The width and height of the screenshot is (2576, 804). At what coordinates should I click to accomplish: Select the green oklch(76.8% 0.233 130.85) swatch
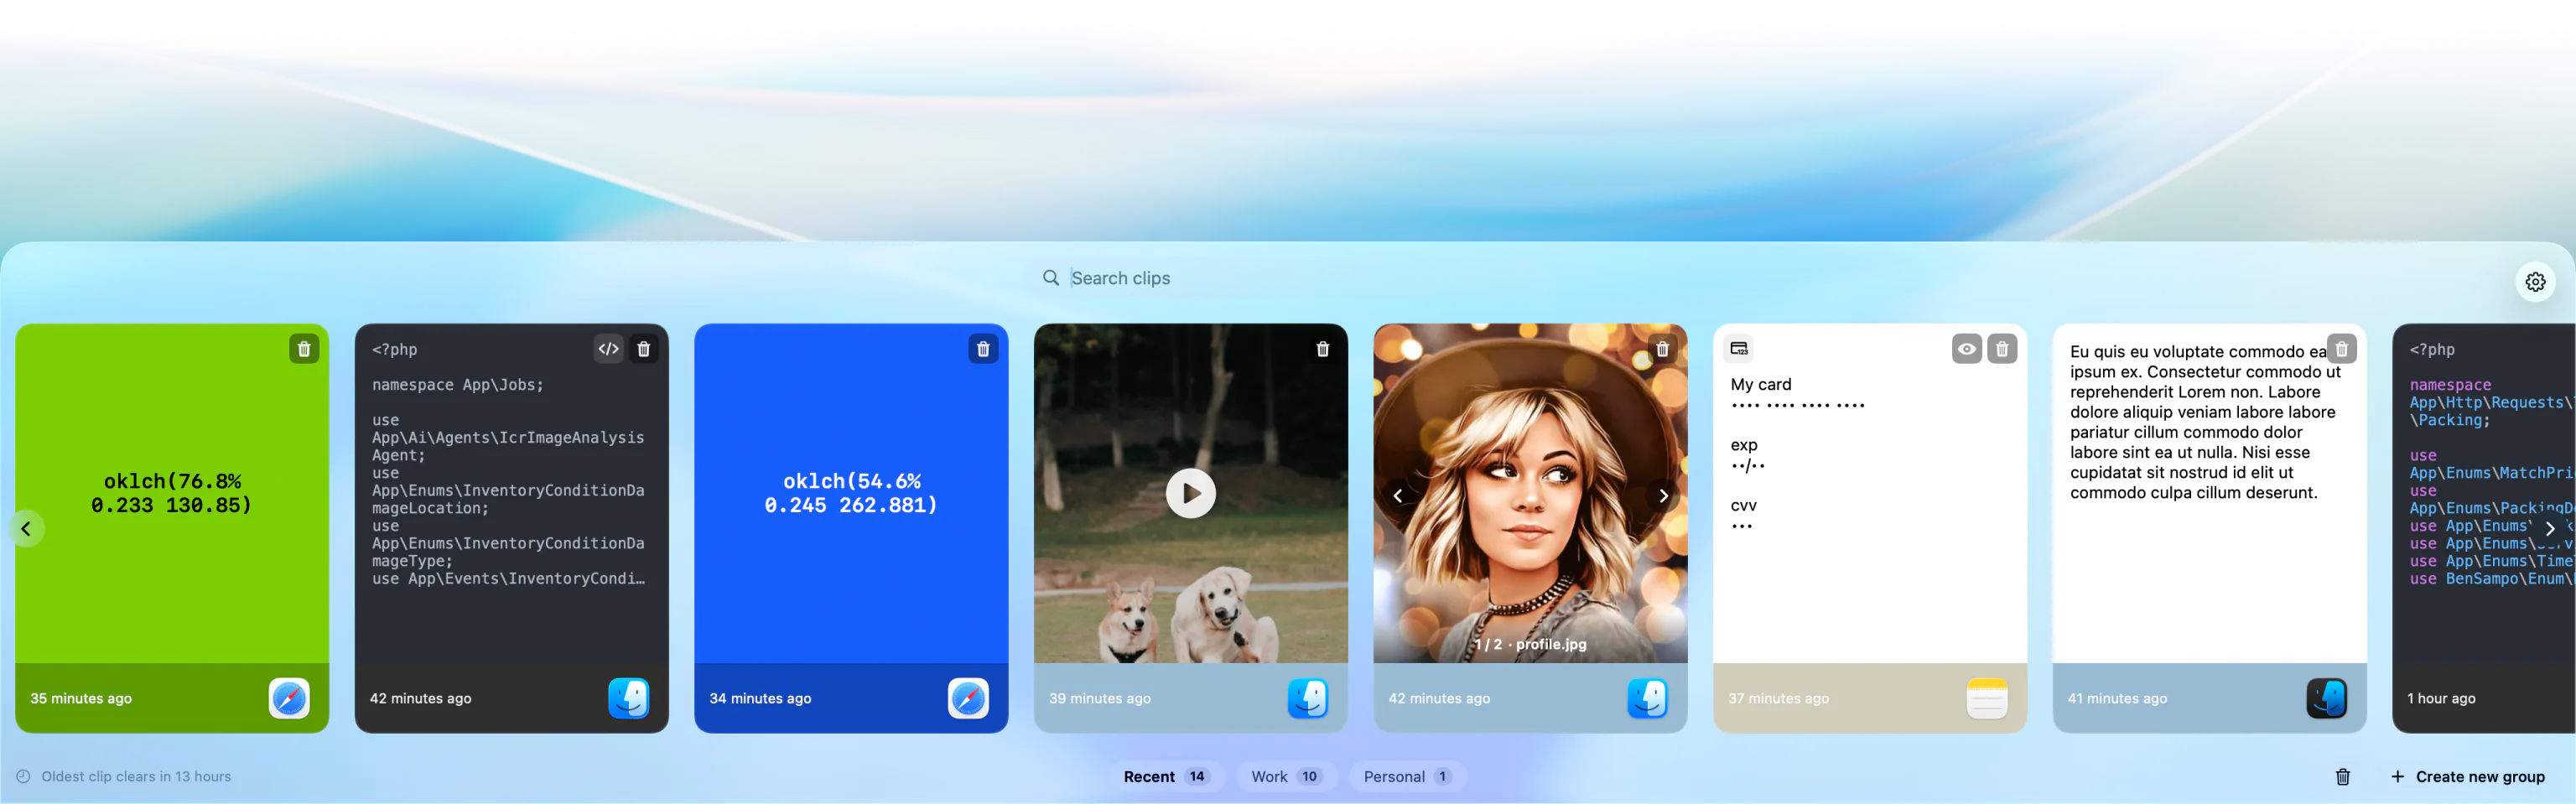[172, 493]
